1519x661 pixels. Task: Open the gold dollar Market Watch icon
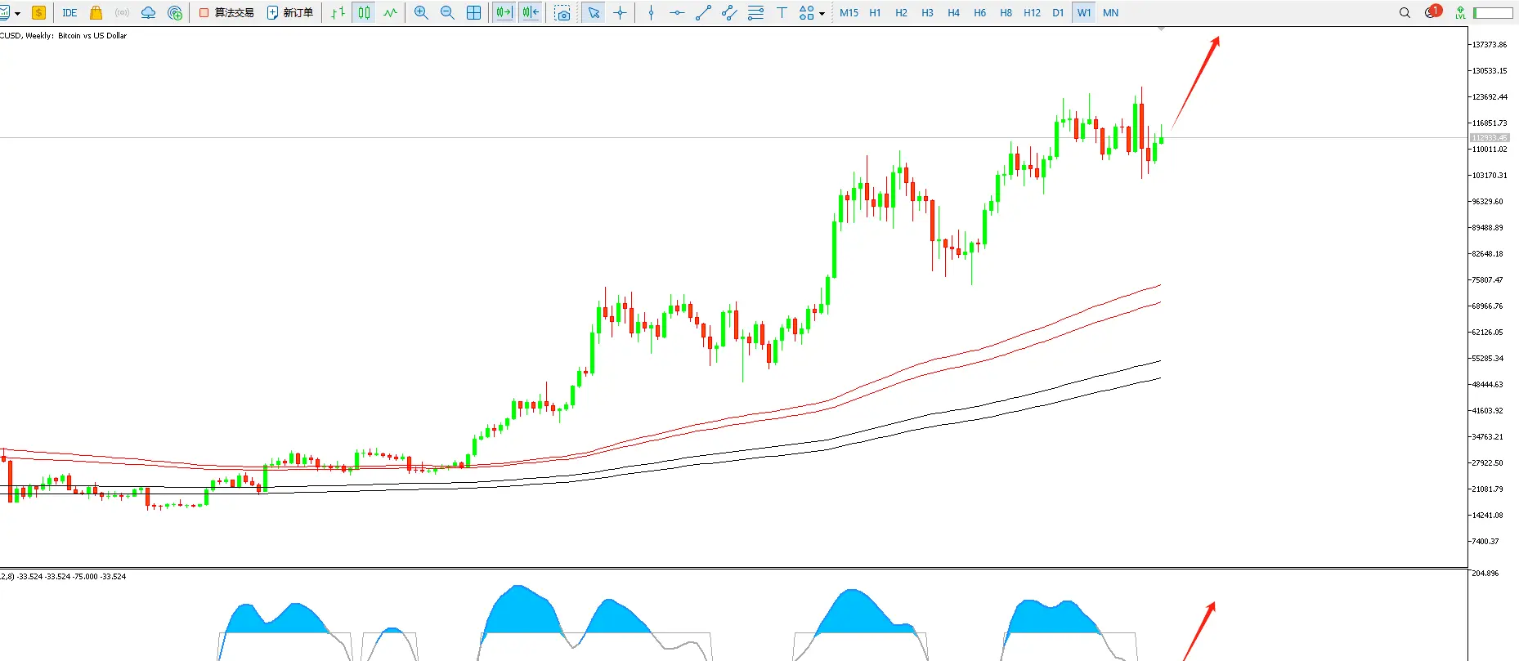coord(38,12)
